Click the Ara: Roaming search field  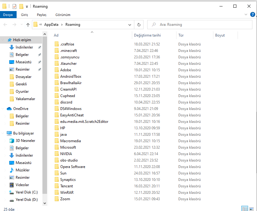[200, 25]
